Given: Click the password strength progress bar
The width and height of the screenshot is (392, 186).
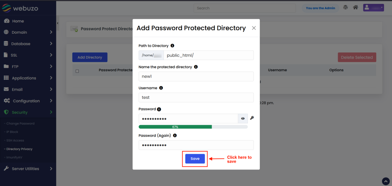Looking at the screenshot, I should click(x=193, y=127).
